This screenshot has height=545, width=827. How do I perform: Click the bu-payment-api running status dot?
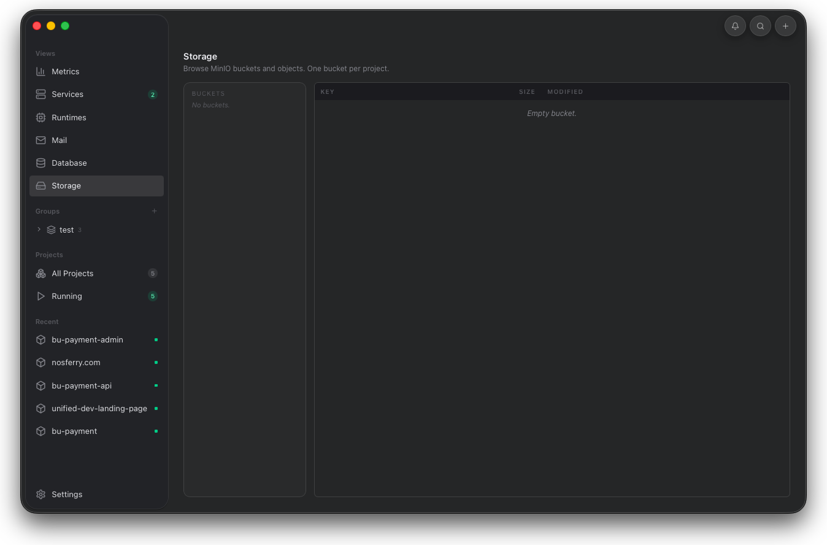point(156,385)
